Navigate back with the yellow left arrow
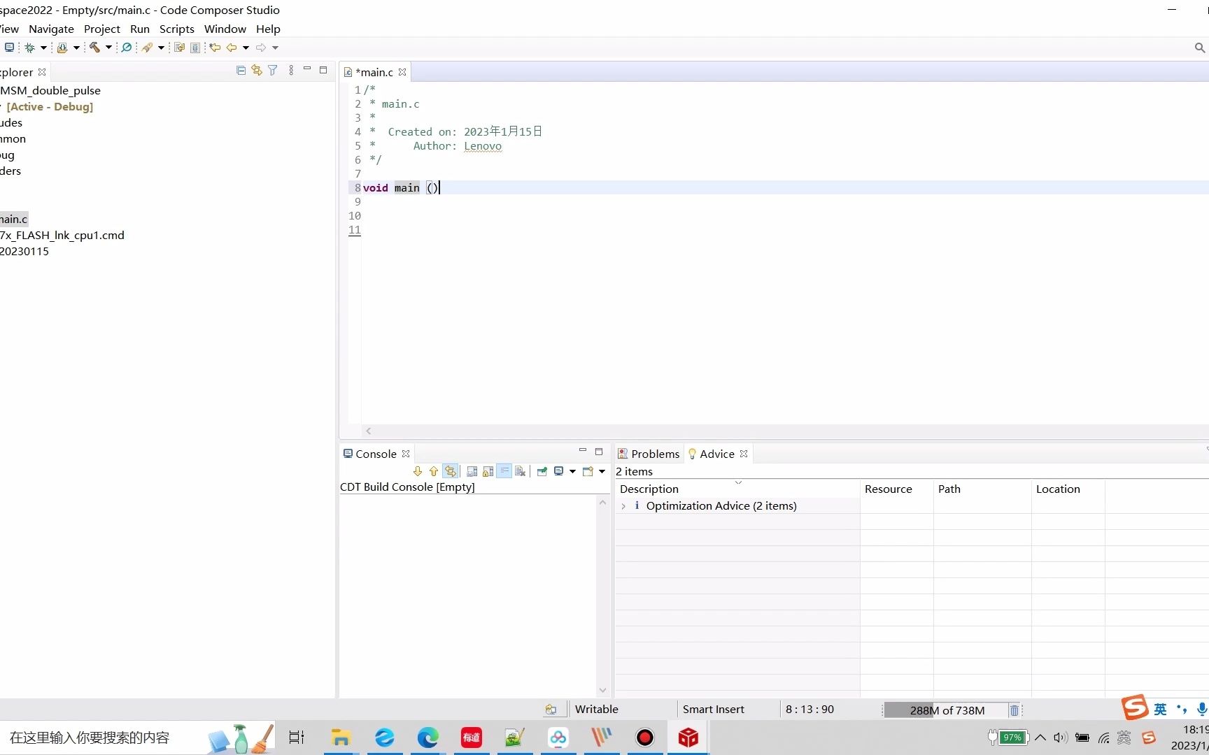 [x=232, y=48]
